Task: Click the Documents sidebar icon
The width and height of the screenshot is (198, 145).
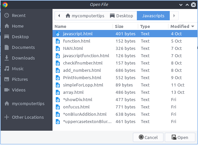Action: coord(7,48)
